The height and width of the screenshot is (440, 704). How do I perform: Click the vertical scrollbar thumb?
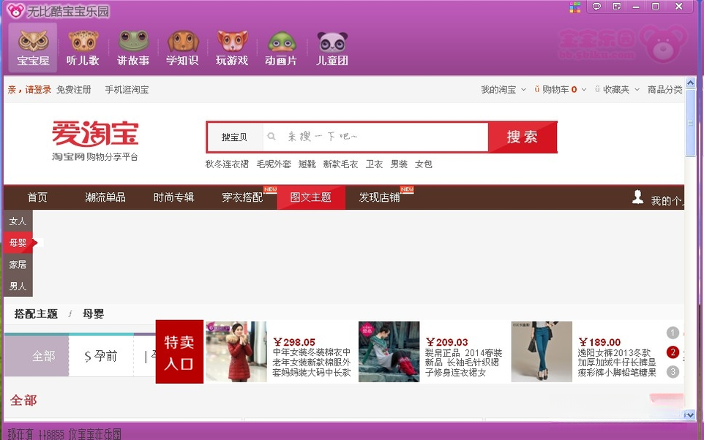click(690, 123)
